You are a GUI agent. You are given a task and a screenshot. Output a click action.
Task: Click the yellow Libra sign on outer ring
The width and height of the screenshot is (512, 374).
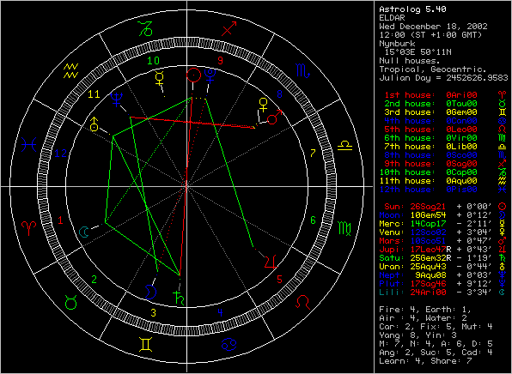click(344, 145)
